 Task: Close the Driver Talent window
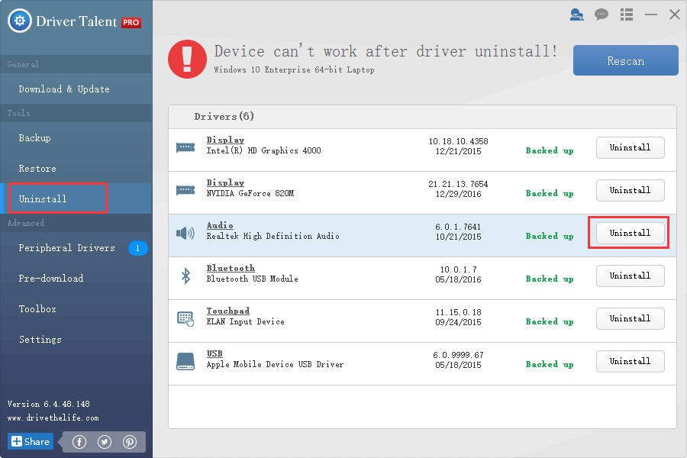pos(675,15)
